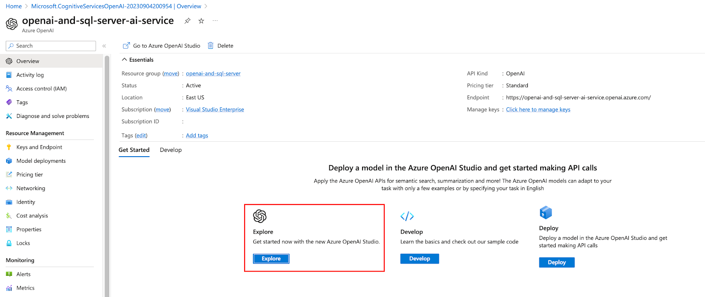Viewport: 705px width, 297px height.
Task: Open the more options ellipsis next to title
Action: click(x=215, y=21)
